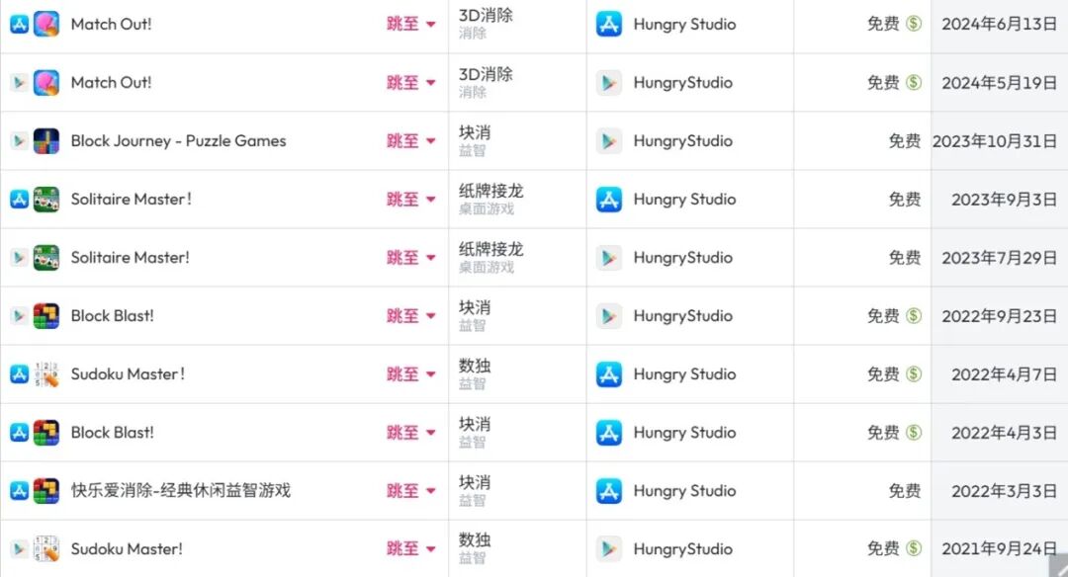The image size is (1068, 577).
Task: Click the iOS Solitaire Master! app icon
Action: pyautogui.click(x=46, y=200)
